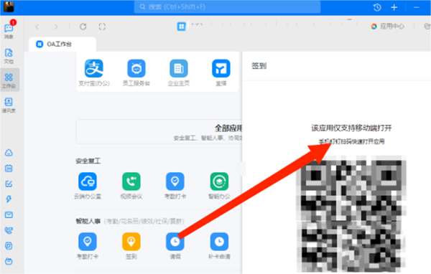Open the DING lightning icon in sidebar
The height and width of the screenshot is (274, 431).
click(9, 199)
